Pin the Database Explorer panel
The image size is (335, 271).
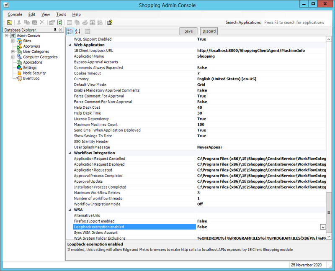pos(55,30)
